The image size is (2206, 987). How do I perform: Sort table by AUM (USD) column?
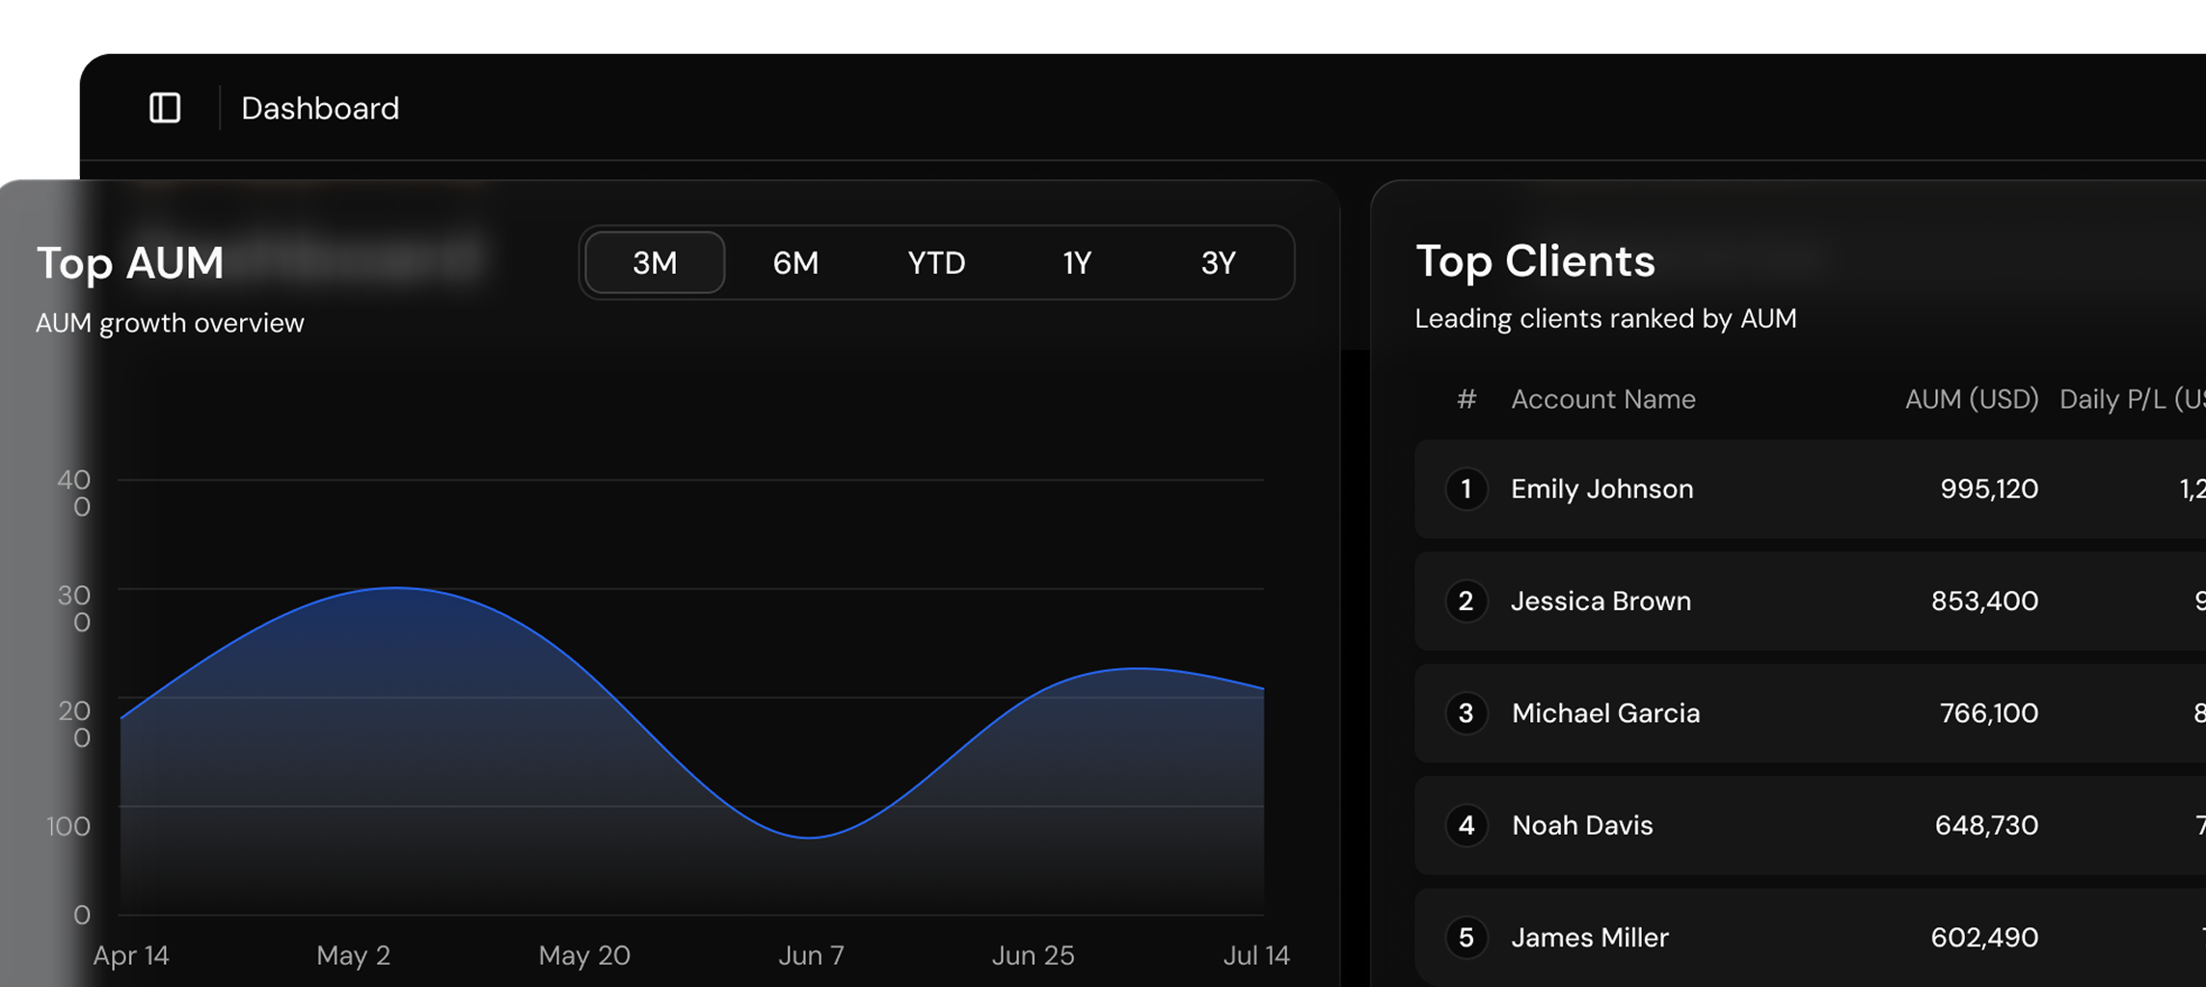click(x=1971, y=399)
